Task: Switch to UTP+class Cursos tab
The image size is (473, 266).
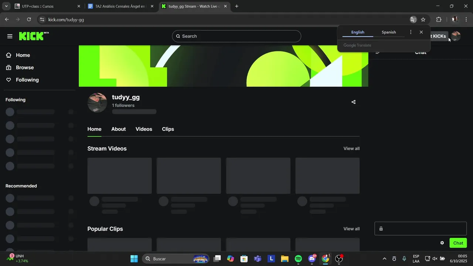Action: point(48,6)
